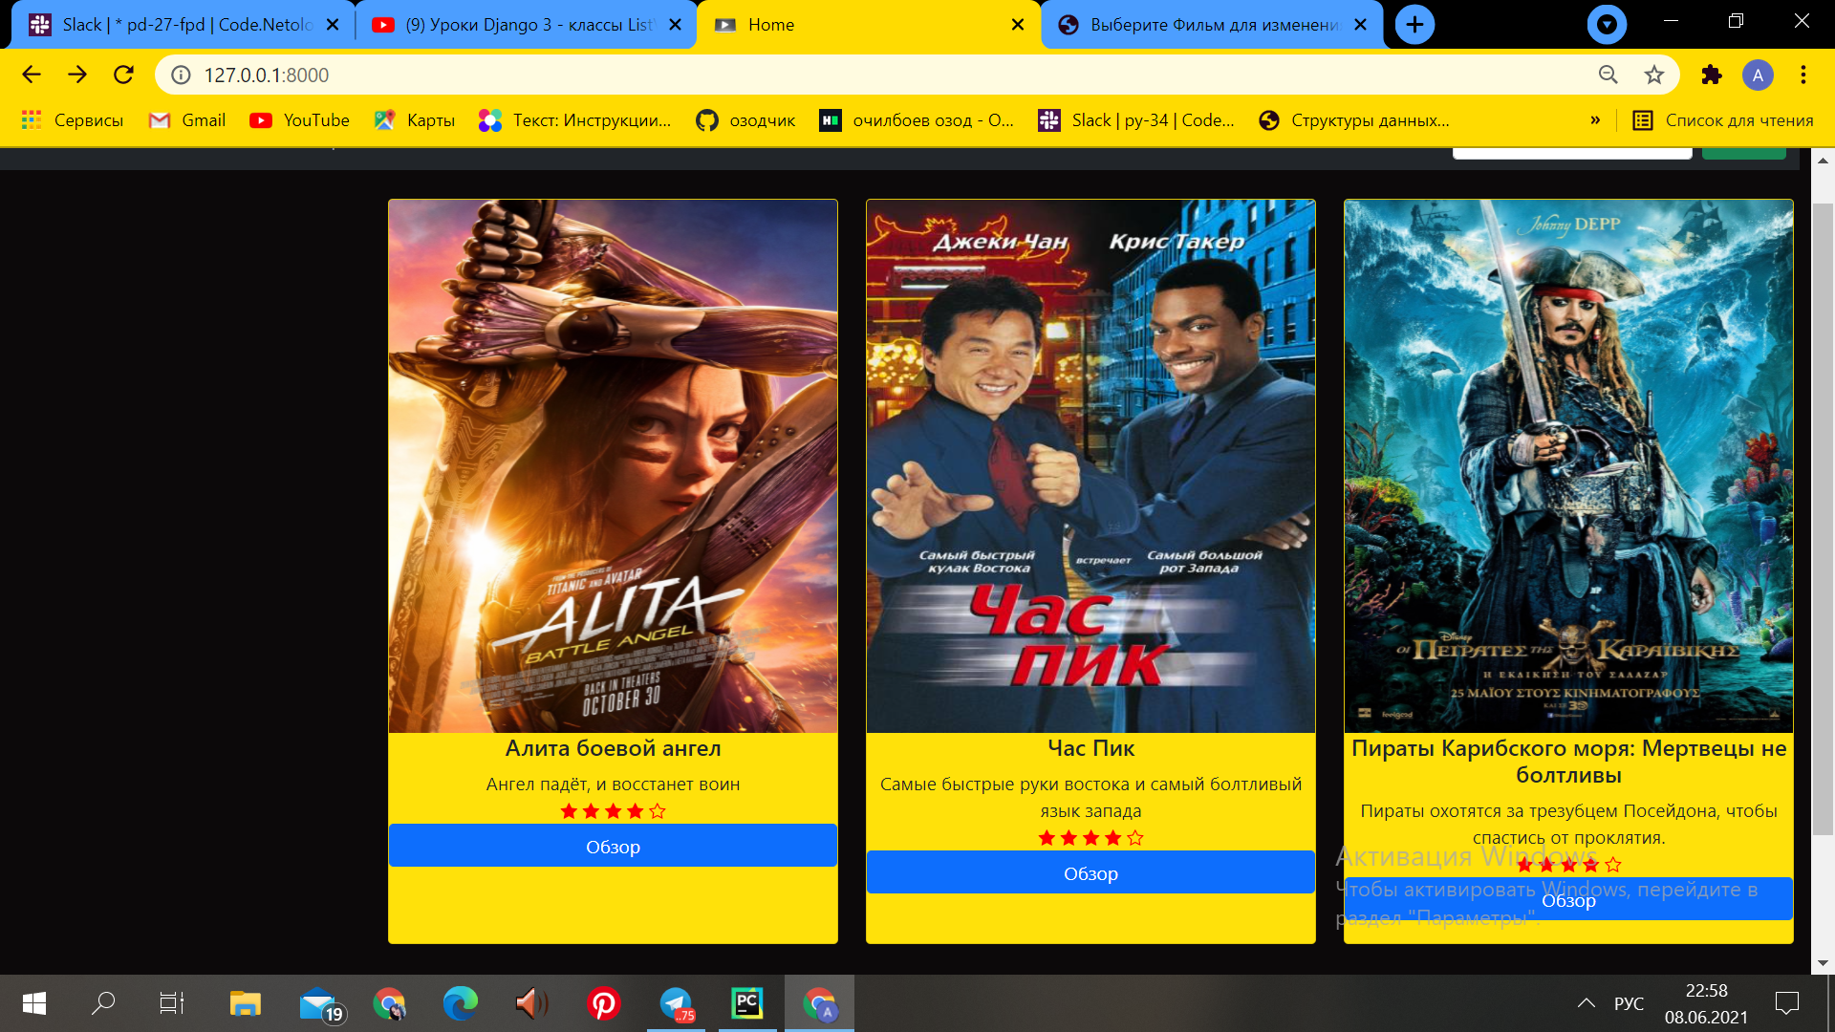Open the Windows notification center

coord(1786,1003)
